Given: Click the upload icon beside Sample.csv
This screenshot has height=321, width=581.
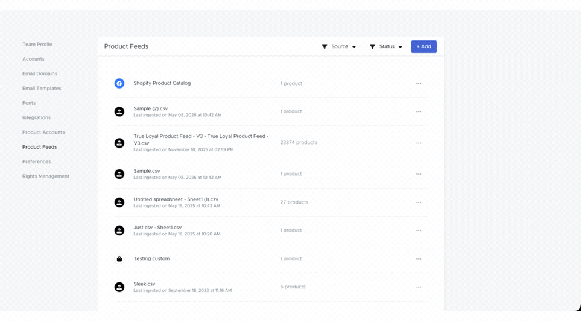Looking at the screenshot, I should (119, 174).
